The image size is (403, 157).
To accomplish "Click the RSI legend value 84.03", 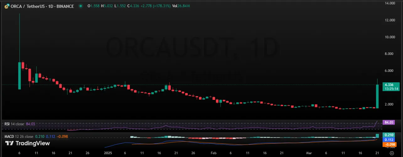I will pos(30,124).
